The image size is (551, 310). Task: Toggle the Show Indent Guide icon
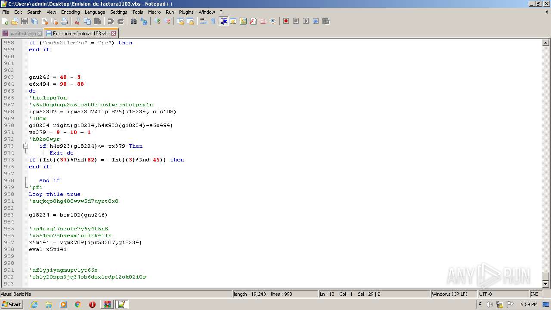point(223,21)
